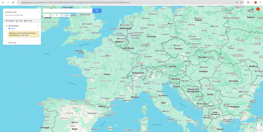Uncheck the Untitled layer visibility checkbox

click(7, 26)
